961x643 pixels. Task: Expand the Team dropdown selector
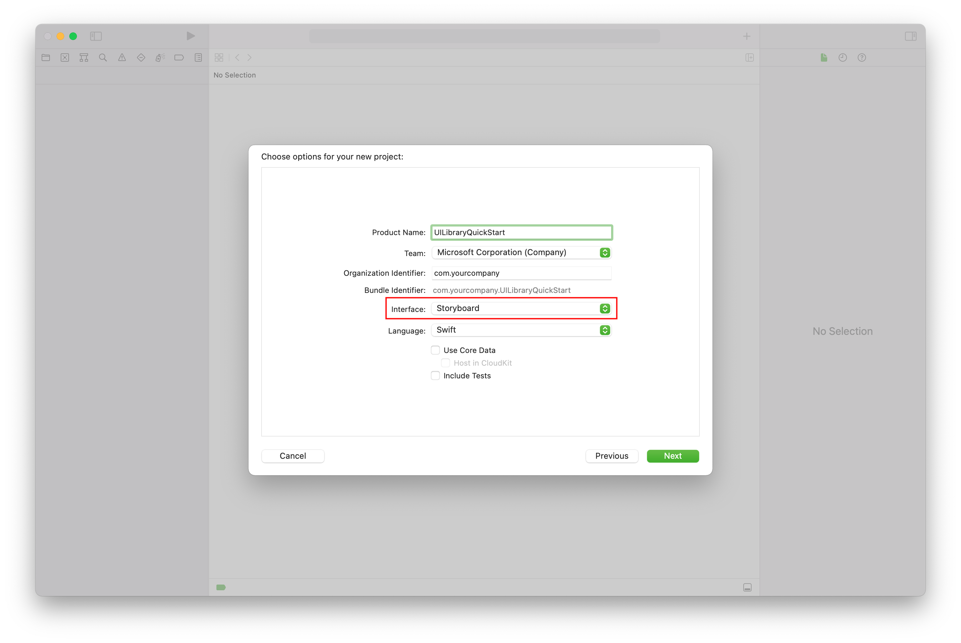[605, 252]
